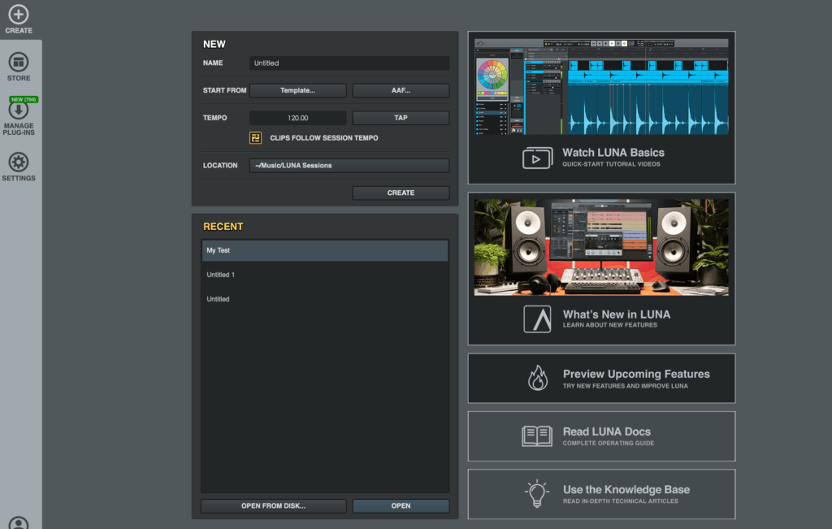Click the What's New in LUNA logo icon

(537, 319)
